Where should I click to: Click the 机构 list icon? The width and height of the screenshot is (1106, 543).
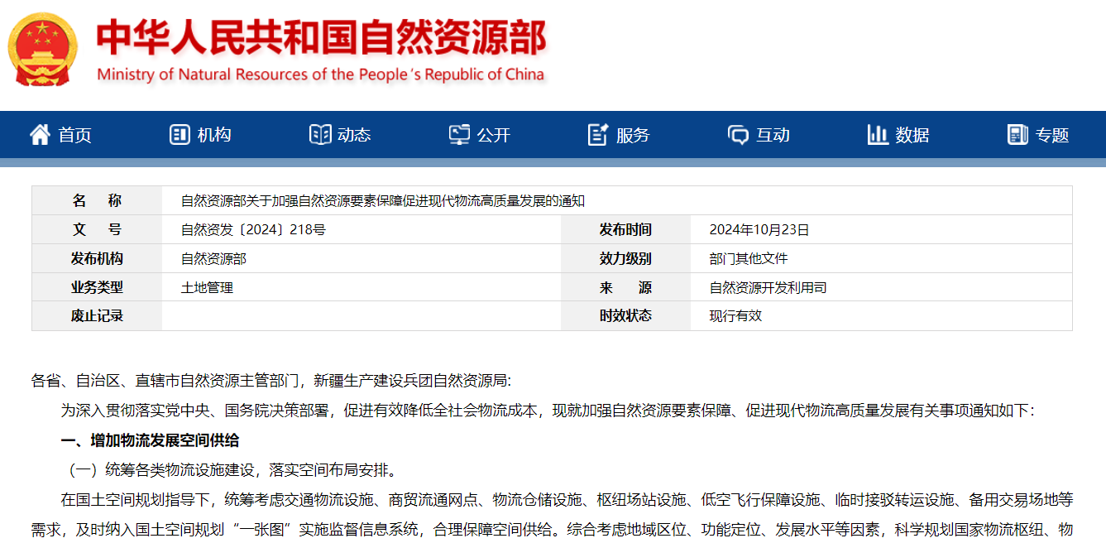180,135
